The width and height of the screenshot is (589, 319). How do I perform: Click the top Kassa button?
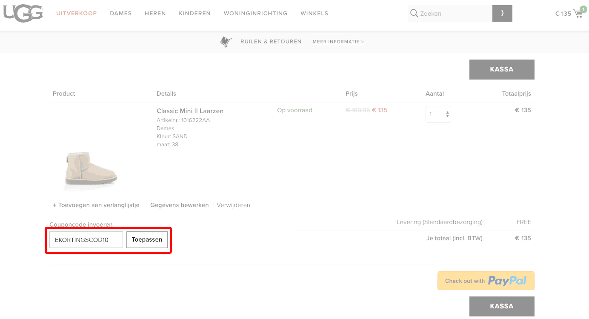pyautogui.click(x=502, y=69)
